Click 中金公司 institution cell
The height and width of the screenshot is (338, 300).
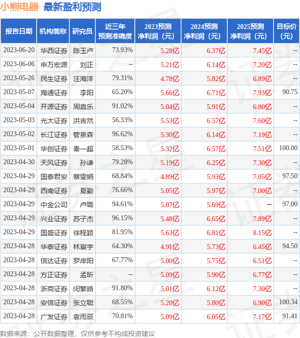tap(54, 205)
